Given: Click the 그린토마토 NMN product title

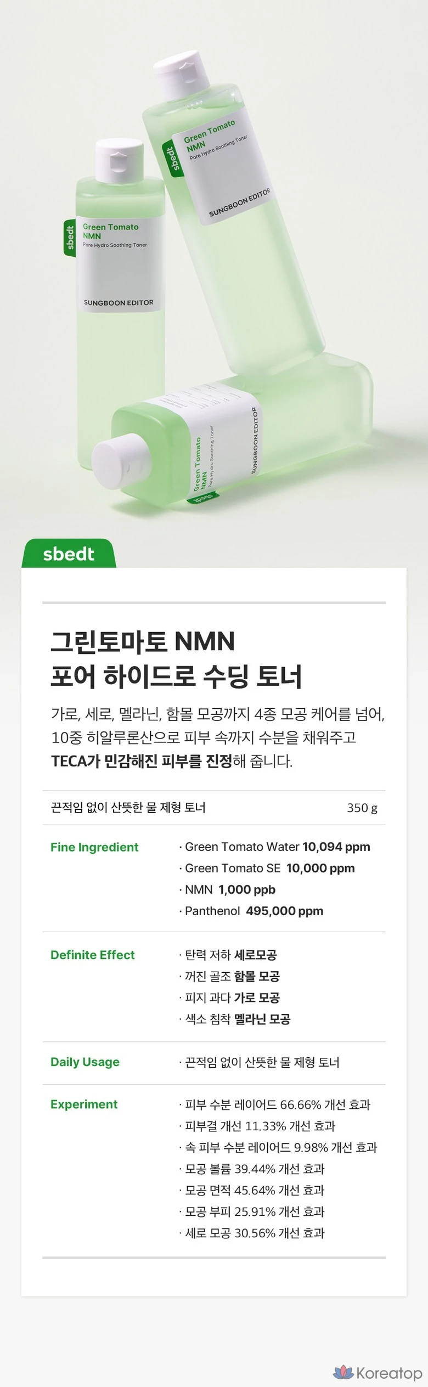Looking at the screenshot, I should [x=143, y=641].
